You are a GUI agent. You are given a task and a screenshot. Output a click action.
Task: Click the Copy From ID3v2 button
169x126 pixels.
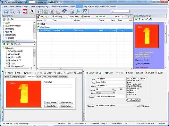point(133,100)
